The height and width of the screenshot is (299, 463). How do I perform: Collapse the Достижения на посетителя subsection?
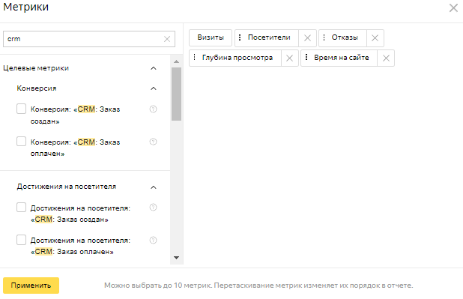(154, 187)
